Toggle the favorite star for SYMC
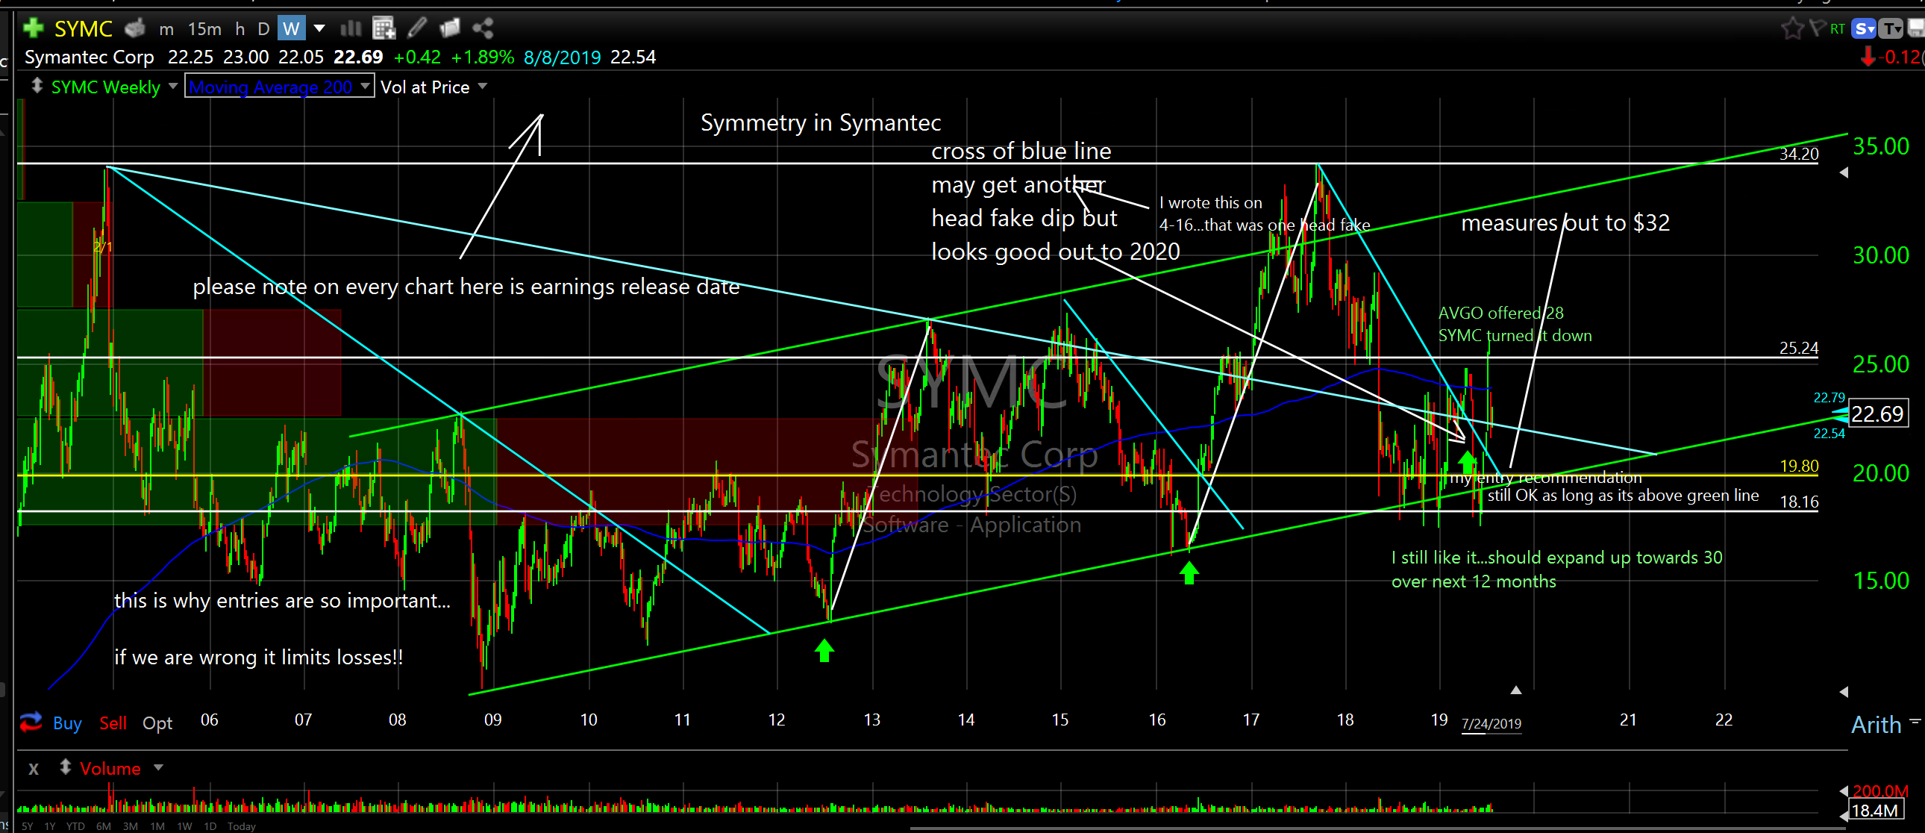Viewport: 1925px width, 833px height. tap(1792, 28)
